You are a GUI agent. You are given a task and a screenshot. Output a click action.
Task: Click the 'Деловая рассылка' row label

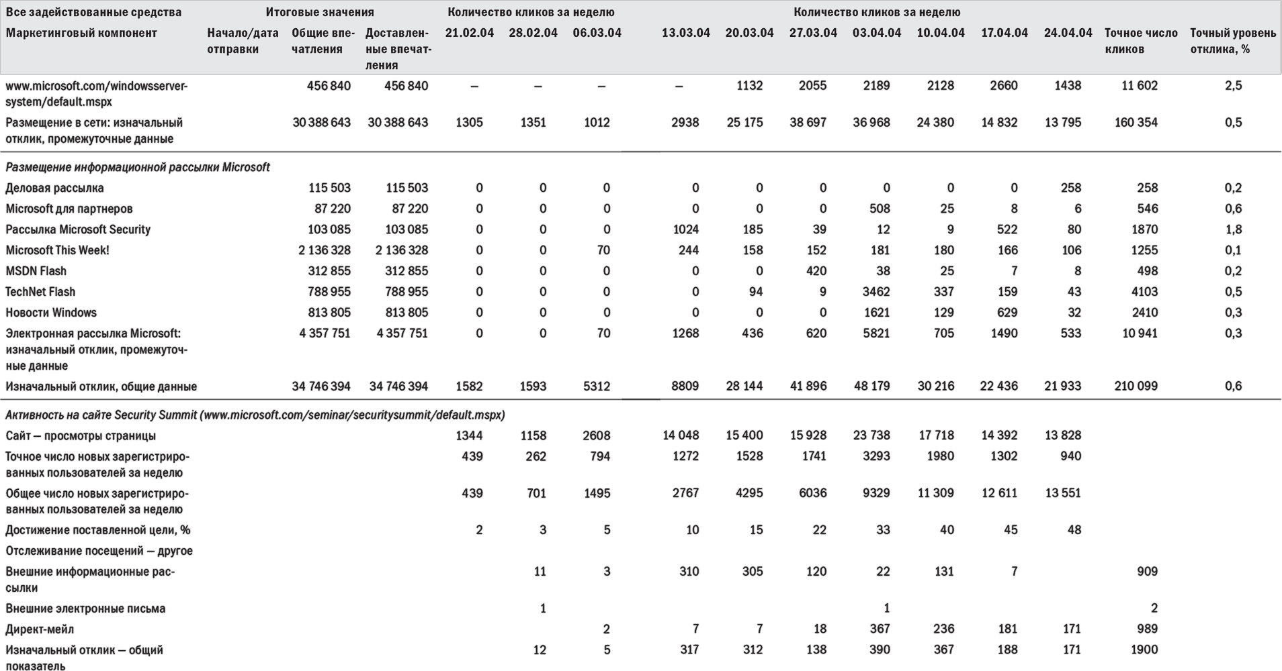tap(54, 188)
